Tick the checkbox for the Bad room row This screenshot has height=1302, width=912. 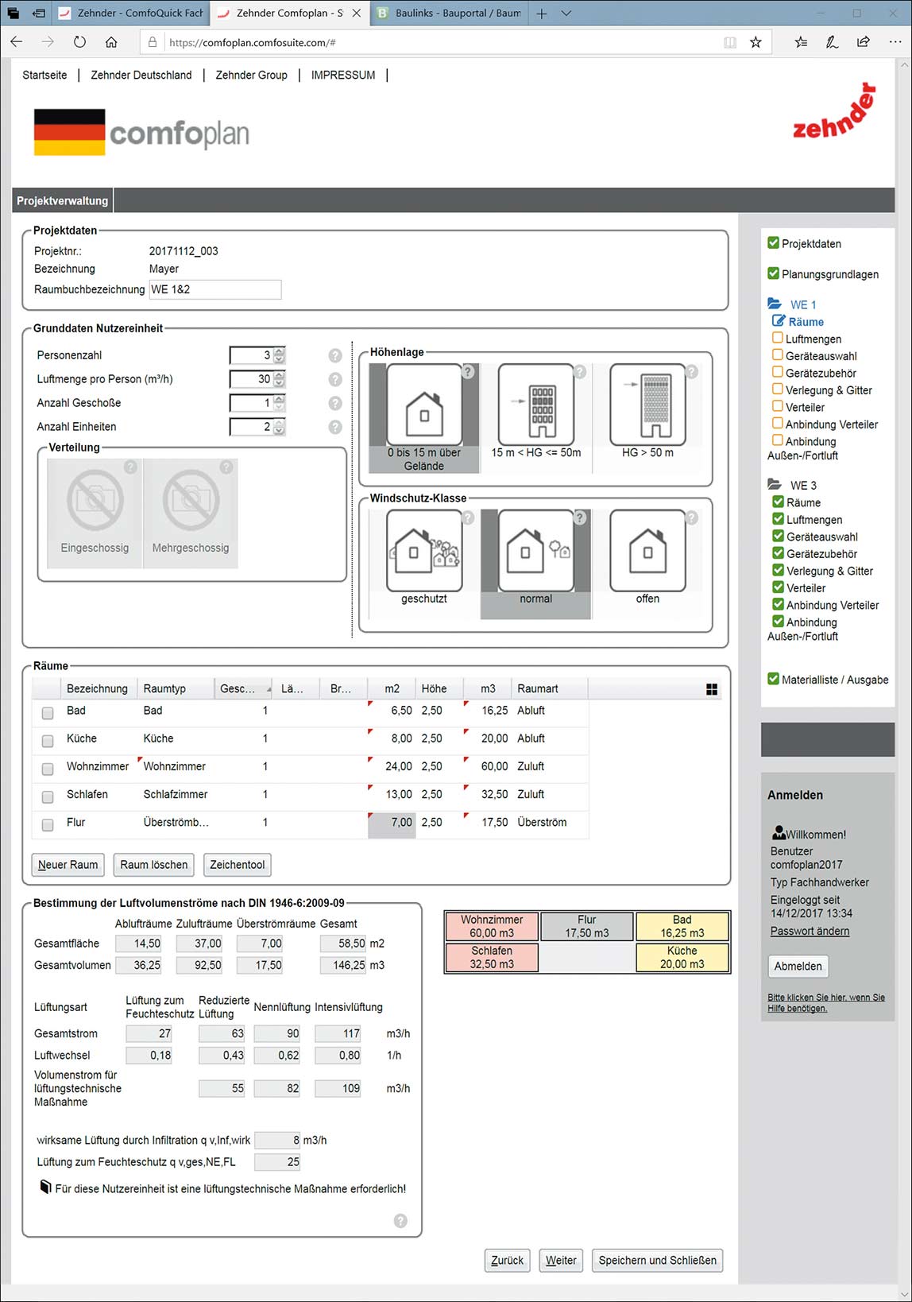pyautogui.click(x=48, y=713)
